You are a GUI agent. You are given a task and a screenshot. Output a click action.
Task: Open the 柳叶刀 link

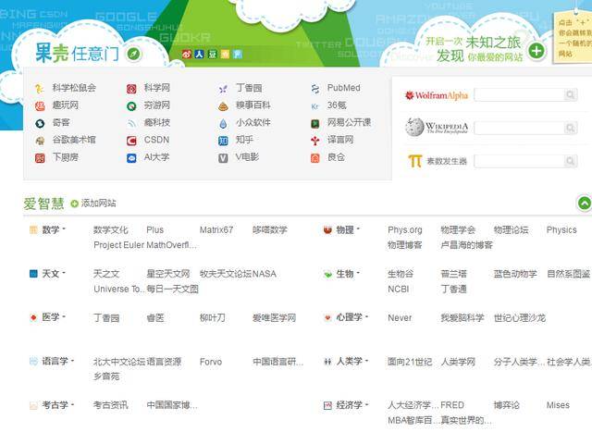(213, 317)
